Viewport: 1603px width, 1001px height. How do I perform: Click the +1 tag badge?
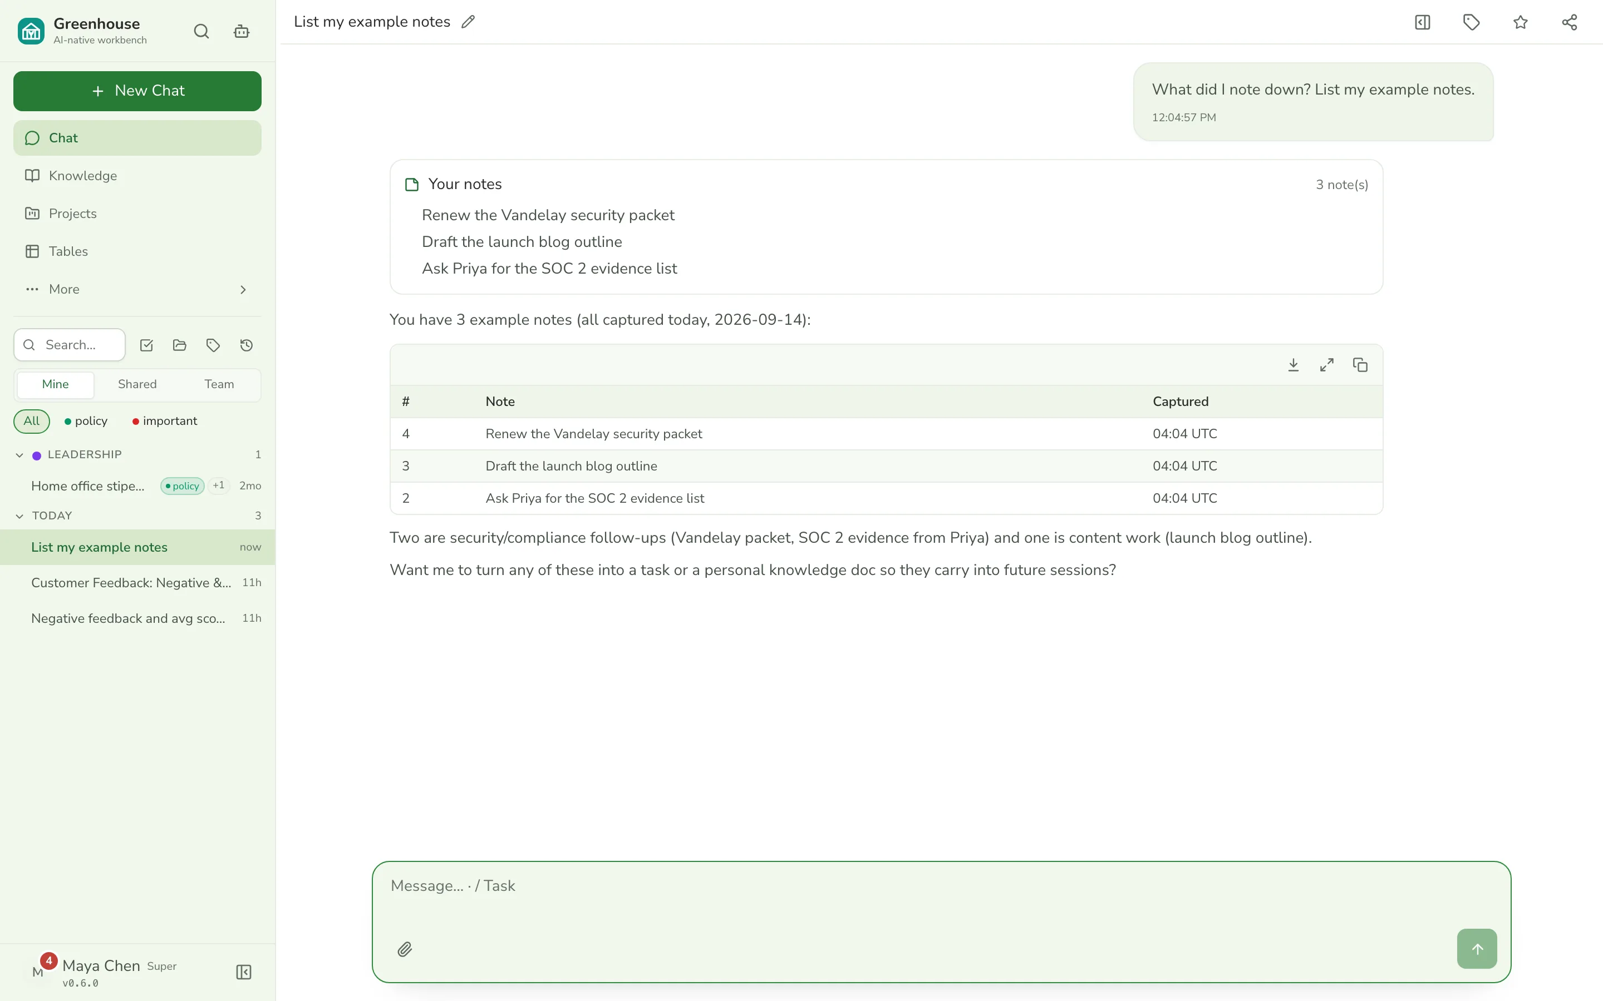(x=219, y=485)
